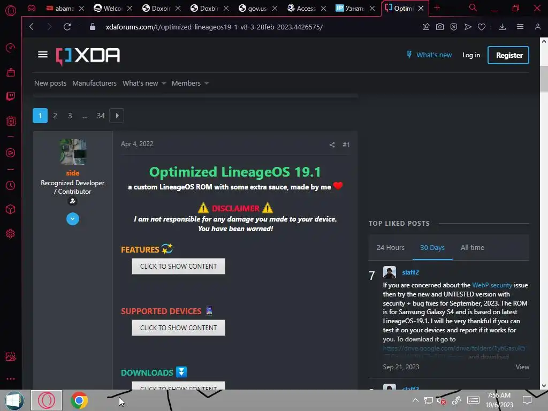The width and height of the screenshot is (548, 411).
Task: Open the WebP security link
Action: pos(492,285)
